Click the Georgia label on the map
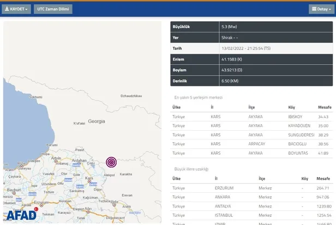The height and width of the screenshot is (225, 336). click(97, 121)
